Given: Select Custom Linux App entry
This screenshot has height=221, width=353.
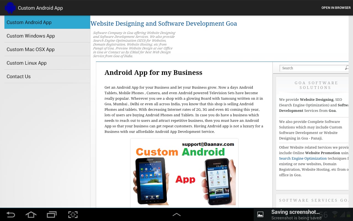Looking at the screenshot, I should 47,63.
